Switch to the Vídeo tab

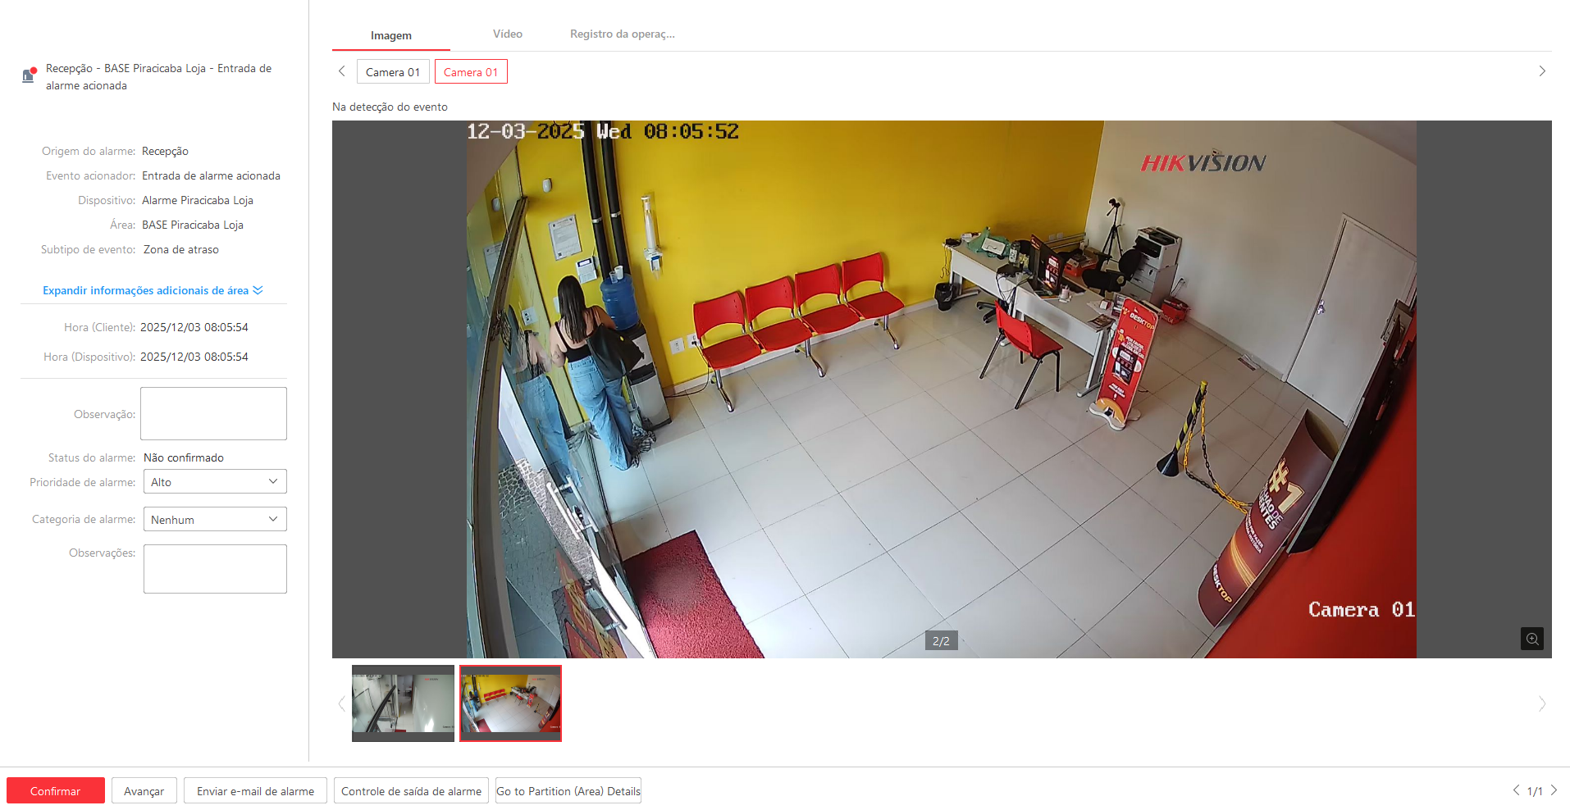tap(507, 34)
